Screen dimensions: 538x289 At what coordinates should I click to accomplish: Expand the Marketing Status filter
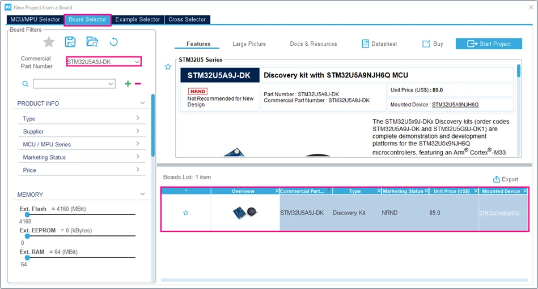tap(138, 157)
